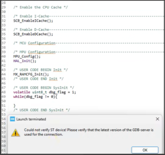This screenshot has height=155, width=165.
Task: Click the OK button in dialog
Action: tap(145, 150)
